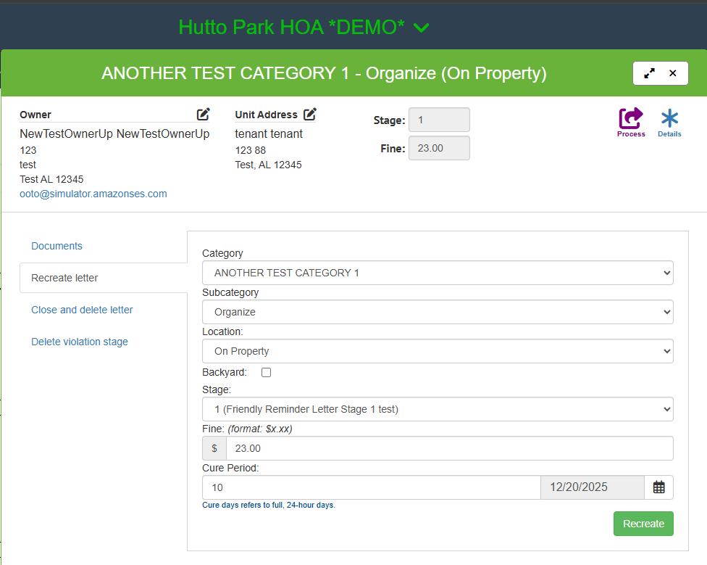Open the Cure Period calendar picker
Screen dimensions: 707x565
click(x=658, y=487)
